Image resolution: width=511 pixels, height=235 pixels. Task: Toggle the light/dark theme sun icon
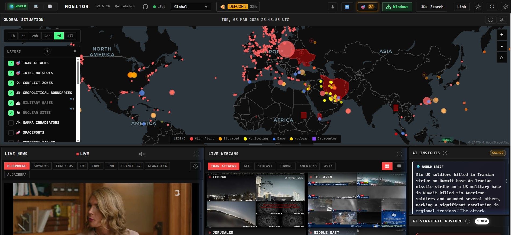[478, 7]
